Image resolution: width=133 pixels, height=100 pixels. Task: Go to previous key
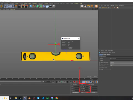click(x=57, y=82)
